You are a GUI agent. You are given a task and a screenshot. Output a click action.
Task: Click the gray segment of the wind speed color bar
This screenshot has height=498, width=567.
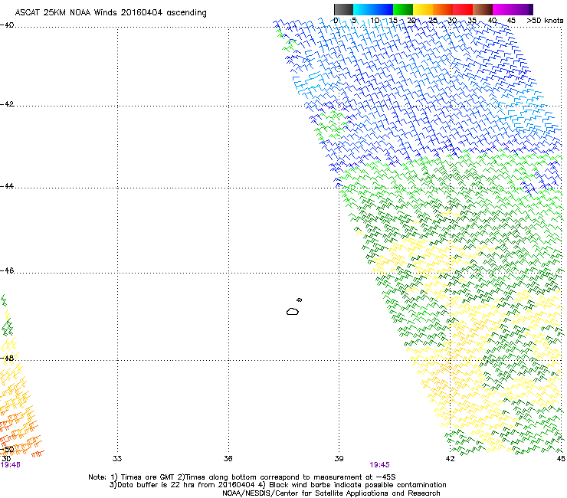[x=343, y=9]
